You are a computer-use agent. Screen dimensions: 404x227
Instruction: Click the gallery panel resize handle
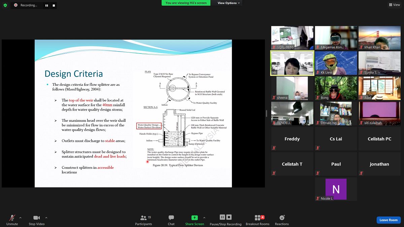click(x=266, y=113)
